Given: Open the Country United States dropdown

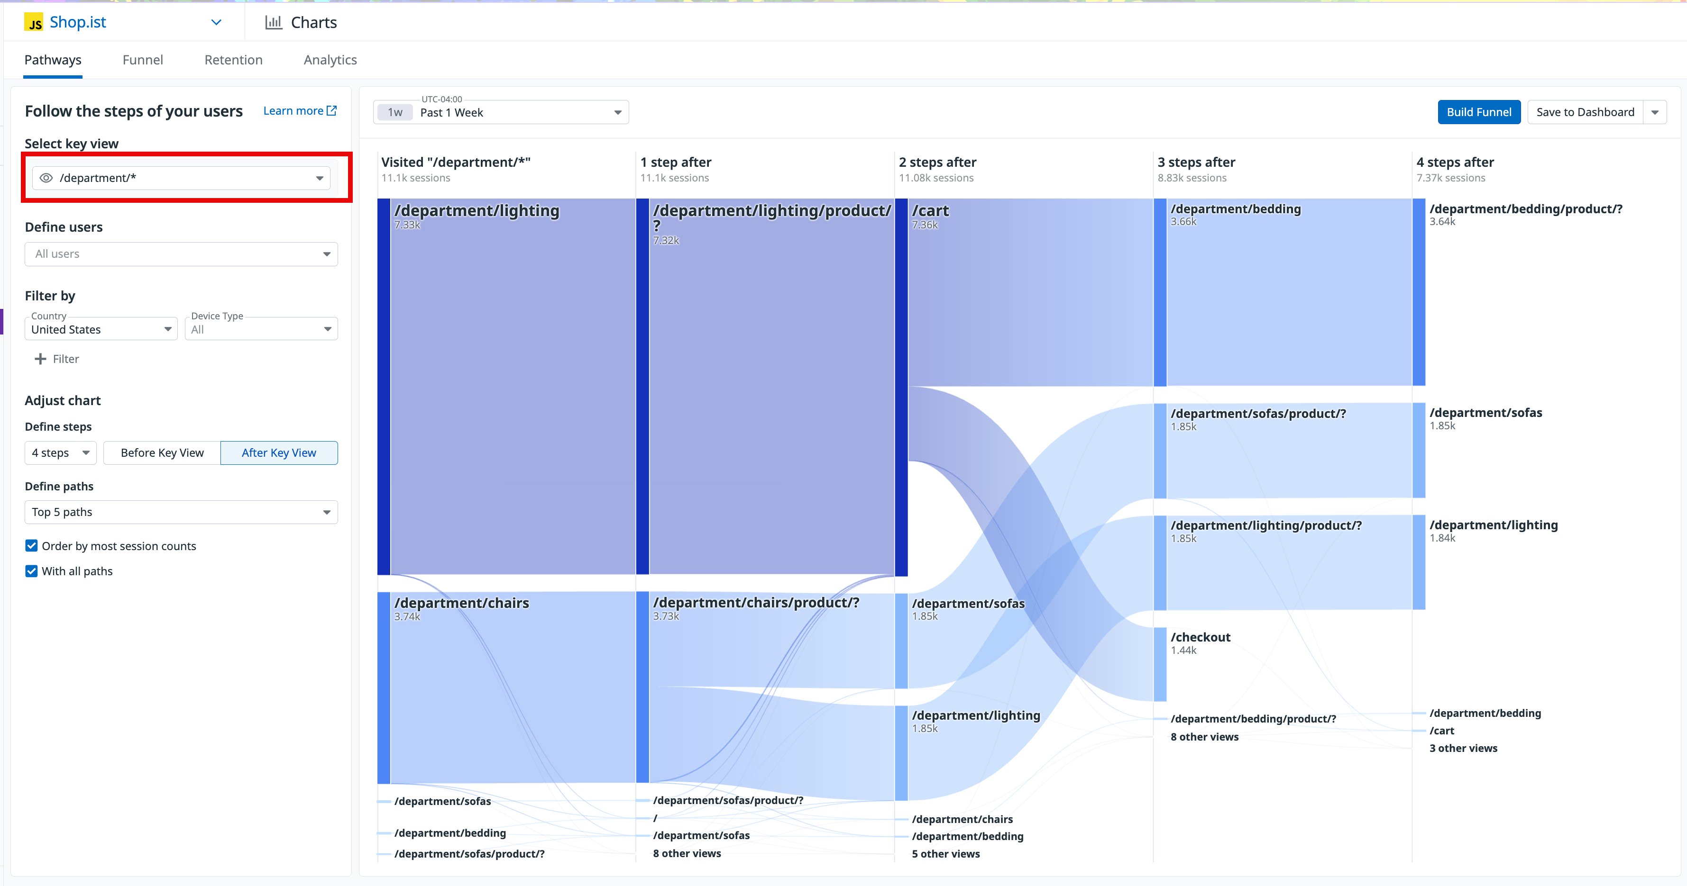Looking at the screenshot, I should 101,329.
